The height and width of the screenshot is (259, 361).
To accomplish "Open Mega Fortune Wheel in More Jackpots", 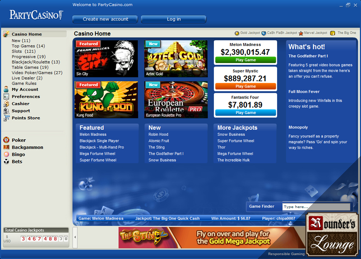I will 235,154.
